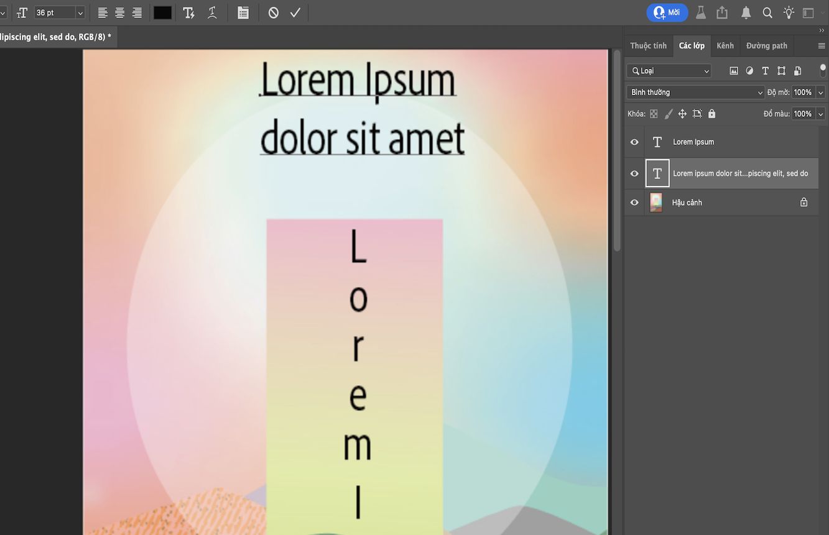Select center align text icon

coord(118,12)
